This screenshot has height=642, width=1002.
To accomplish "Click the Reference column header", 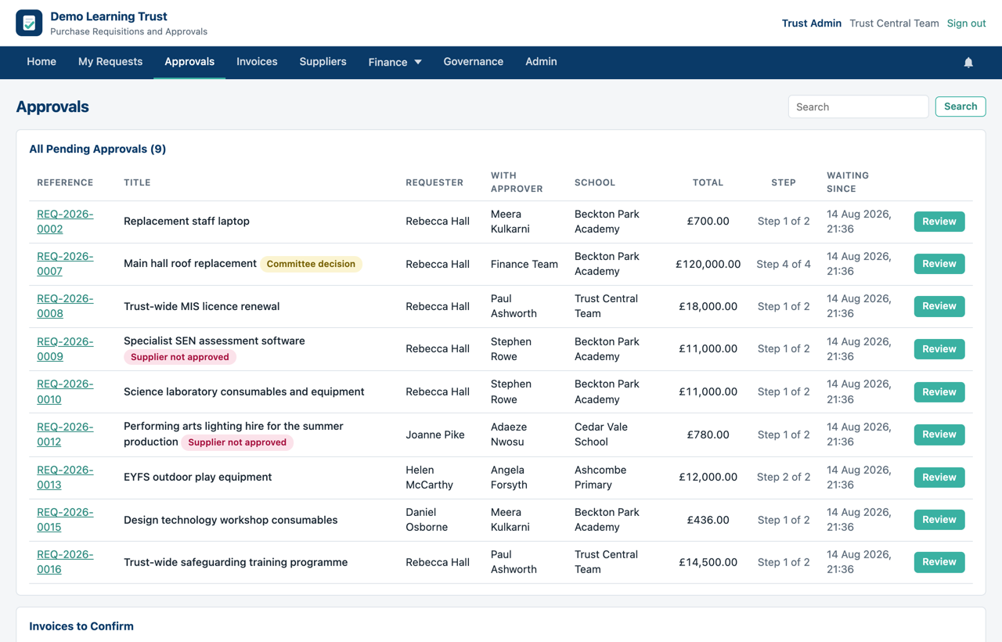I will coord(65,182).
